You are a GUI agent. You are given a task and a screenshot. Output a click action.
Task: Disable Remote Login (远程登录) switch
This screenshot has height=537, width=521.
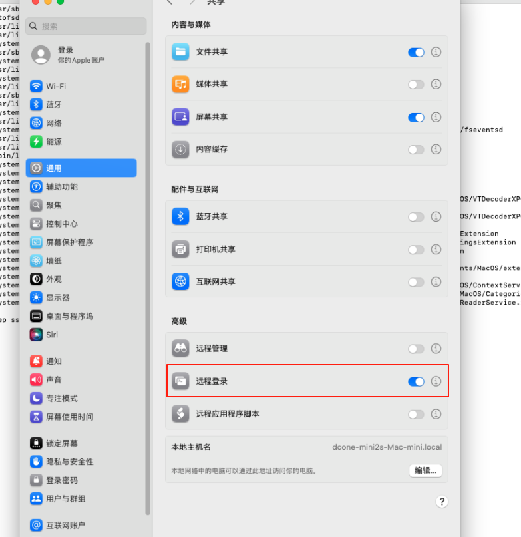[x=416, y=381]
